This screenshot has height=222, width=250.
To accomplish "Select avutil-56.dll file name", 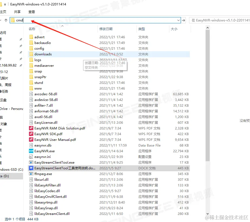I will point(43,117).
